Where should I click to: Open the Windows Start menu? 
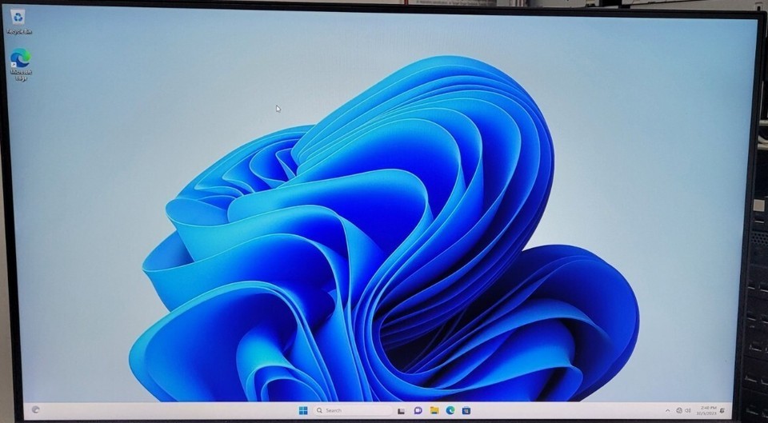coord(303,410)
